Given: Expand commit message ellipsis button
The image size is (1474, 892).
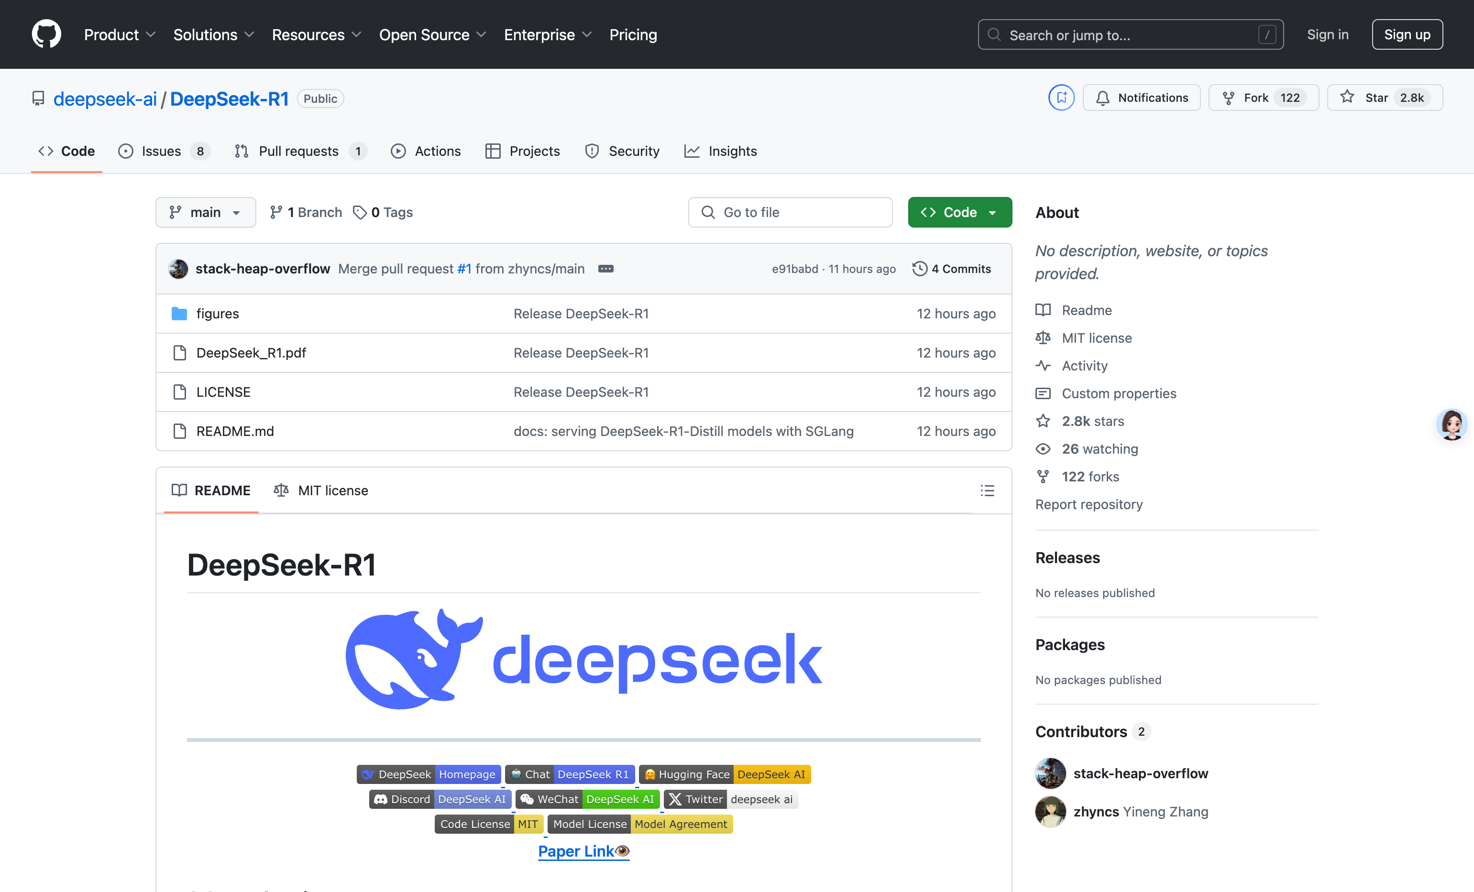Looking at the screenshot, I should click(605, 269).
